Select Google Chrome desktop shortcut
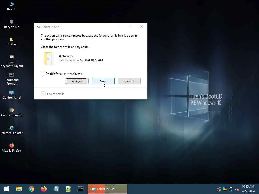Image resolution: width=259 pixels, height=194 pixels. click(x=12, y=112)
